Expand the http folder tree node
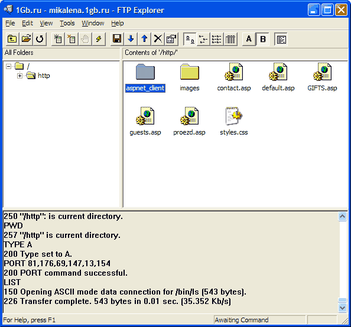The image size is (351, 327). point(19,76)
